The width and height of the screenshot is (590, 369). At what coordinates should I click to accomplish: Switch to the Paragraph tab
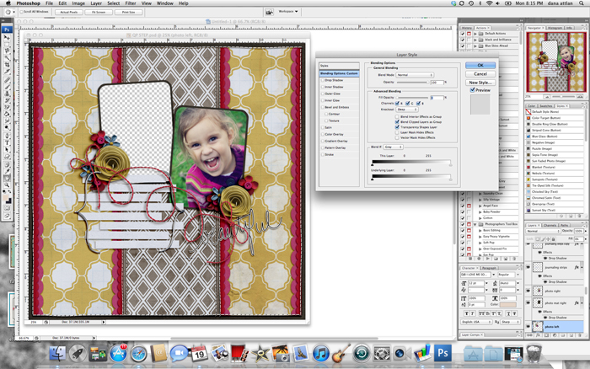[489, 268]
